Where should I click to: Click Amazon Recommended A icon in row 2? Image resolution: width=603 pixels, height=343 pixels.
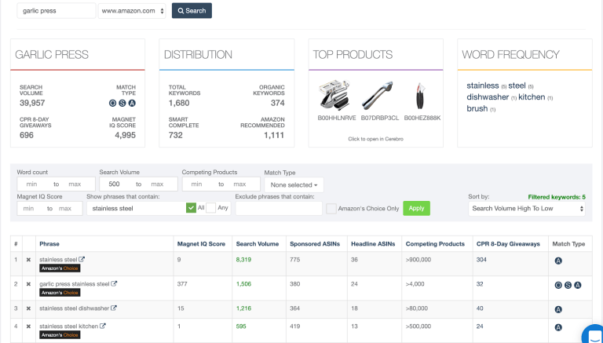coord(578,285)
